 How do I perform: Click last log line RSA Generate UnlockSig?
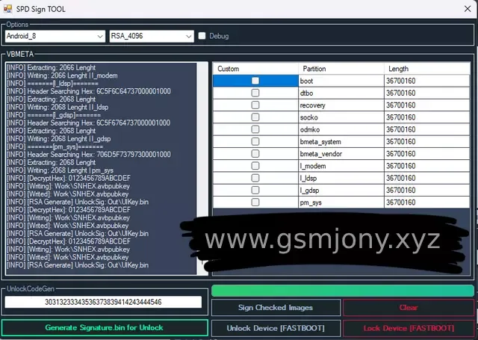(x=78, y=265)
